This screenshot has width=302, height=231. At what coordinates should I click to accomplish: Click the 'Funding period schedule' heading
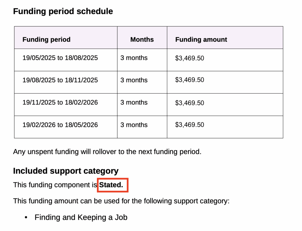pyautogui.click(x=63, y=11)
